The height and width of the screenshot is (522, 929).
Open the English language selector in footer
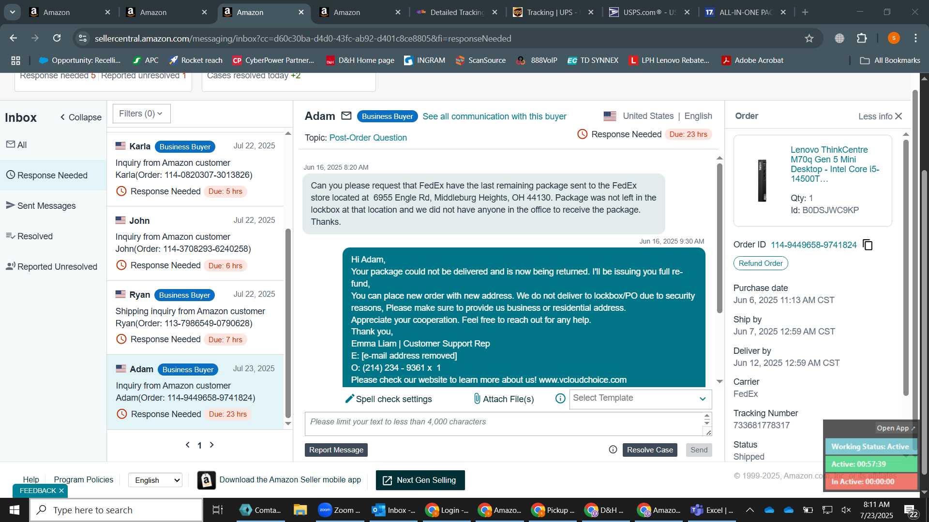pos(155,480)
